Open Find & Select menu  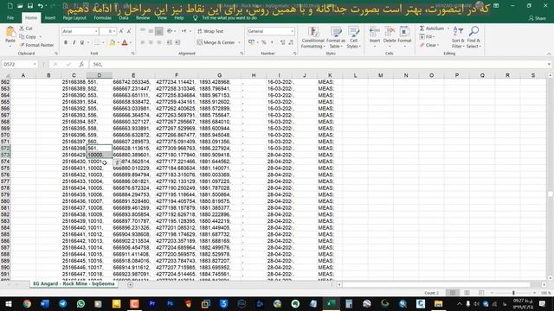473,37
